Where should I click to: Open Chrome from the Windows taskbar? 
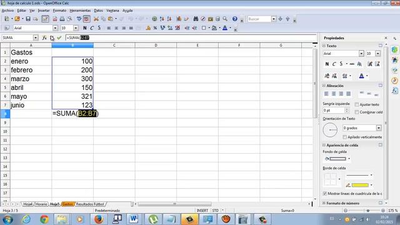[44, 219]
